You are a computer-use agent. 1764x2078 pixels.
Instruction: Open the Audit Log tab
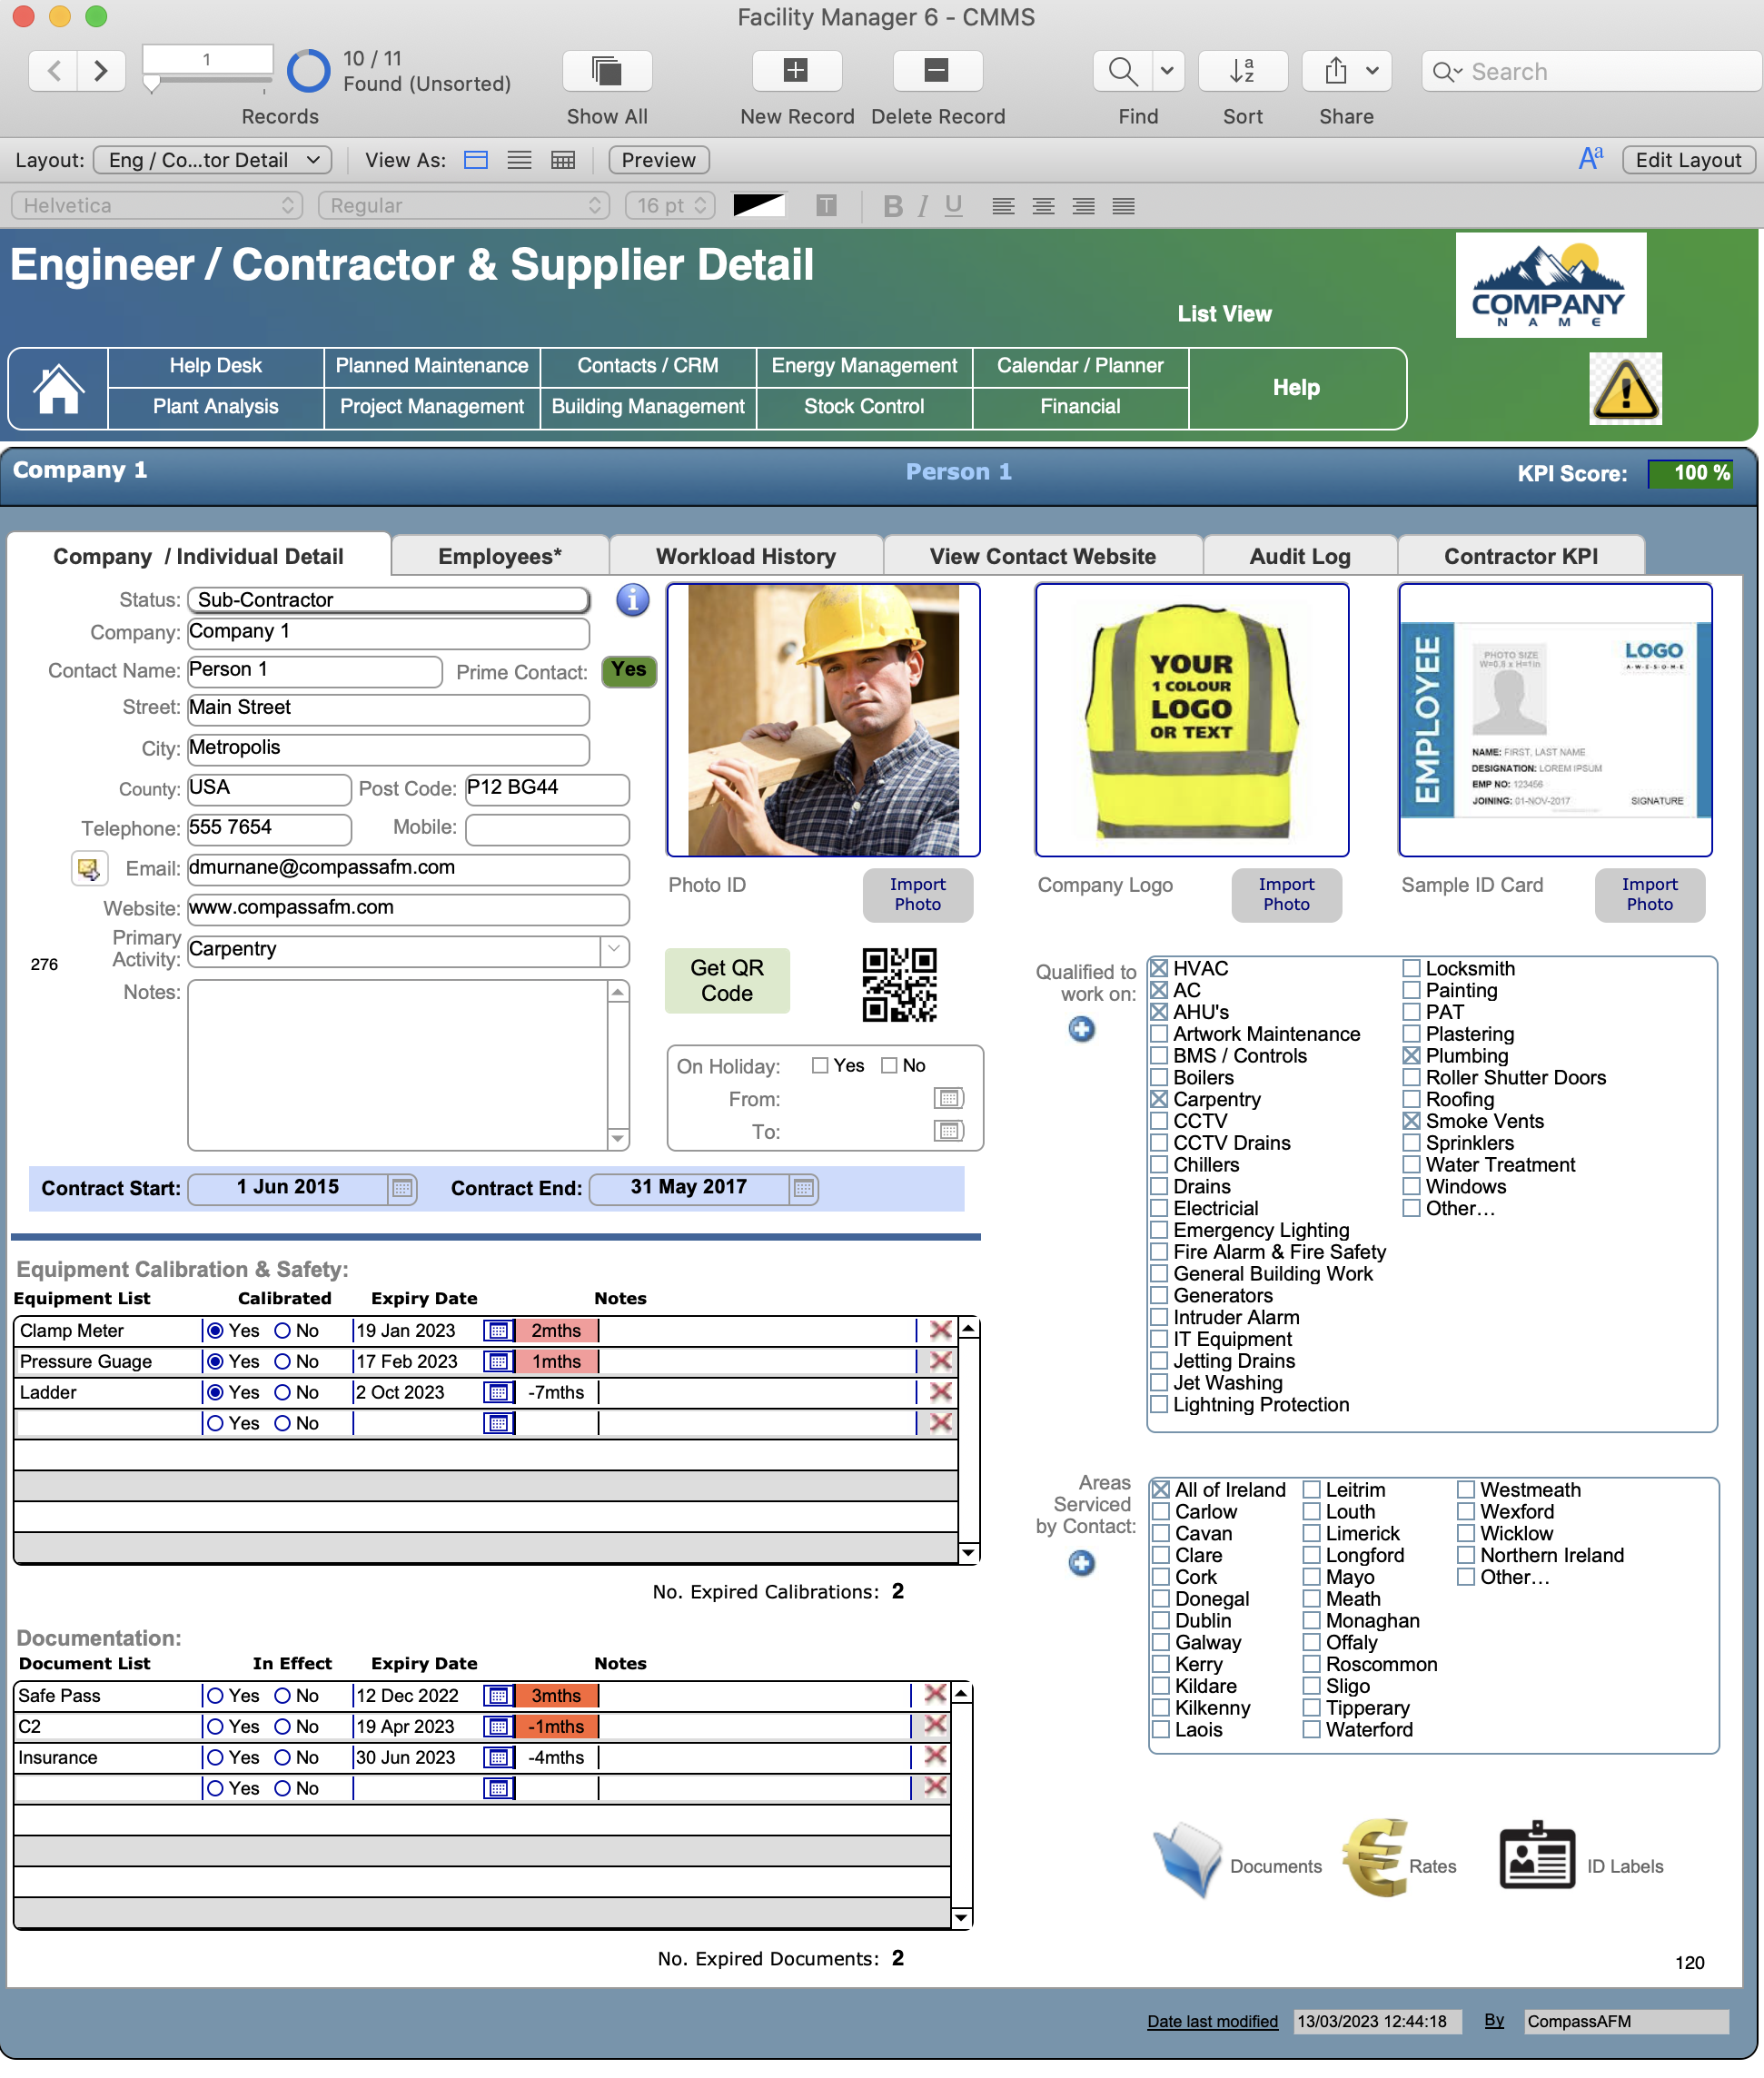point(1298,555)
